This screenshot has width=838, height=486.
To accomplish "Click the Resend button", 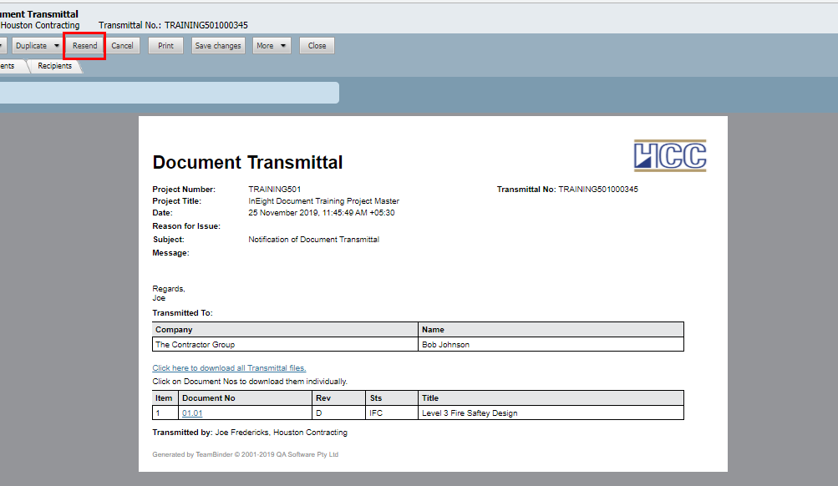I will coord(84,46).
